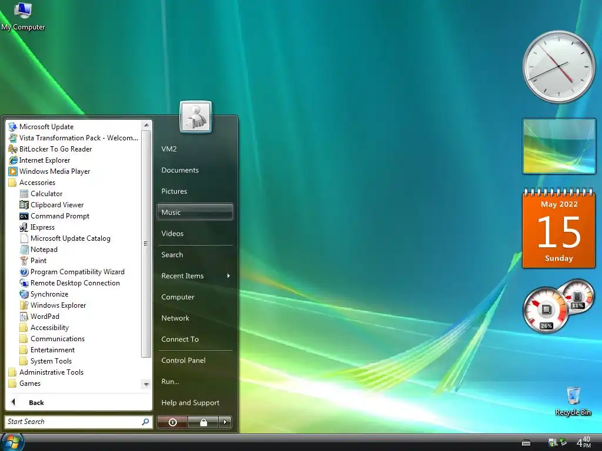Viewport: 602px width, 451px height.
Task: Expand the Communications folder
Action: click(52, 339)
